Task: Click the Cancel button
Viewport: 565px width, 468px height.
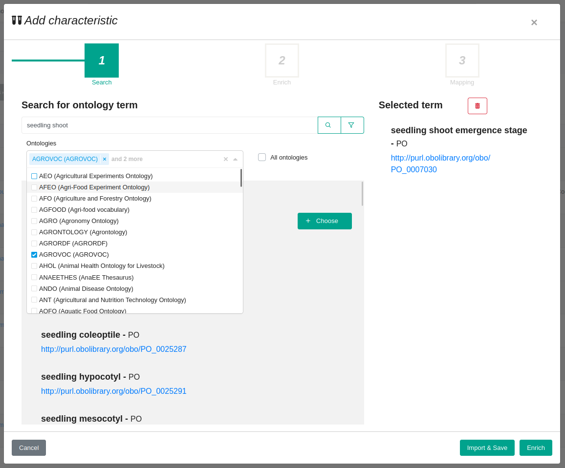Action: [x=29, y=448]
